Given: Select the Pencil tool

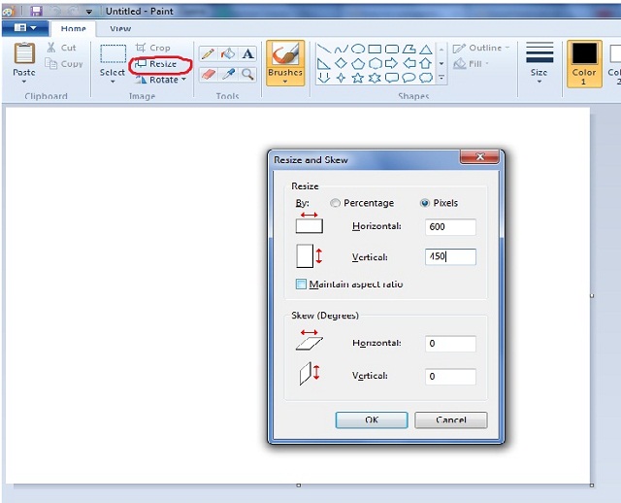Looking at the screenshot, I should 208,54.
